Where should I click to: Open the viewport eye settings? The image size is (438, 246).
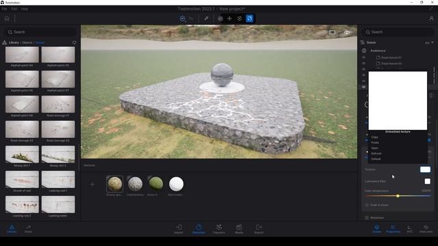(x=347, y=32)
